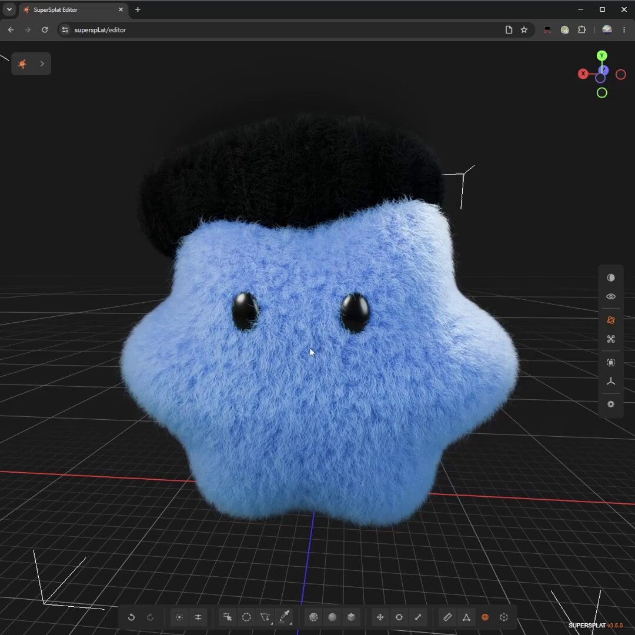
Task: Snap view to the Z axis
Action: pyautogui.click(x=603, y=70)
